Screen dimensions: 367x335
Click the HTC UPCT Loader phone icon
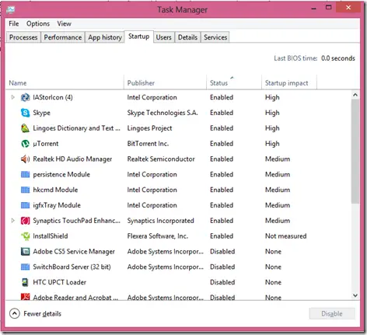tap(25, 282)
